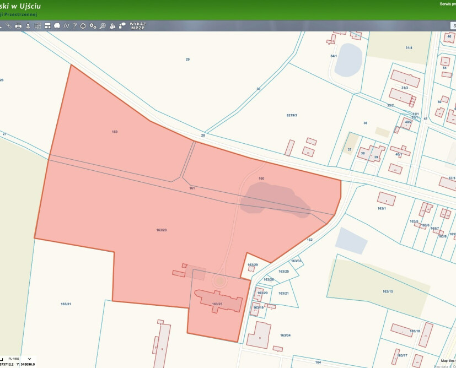
Task: Click parcel label 163/33
Action: click(x=296, y=261)
